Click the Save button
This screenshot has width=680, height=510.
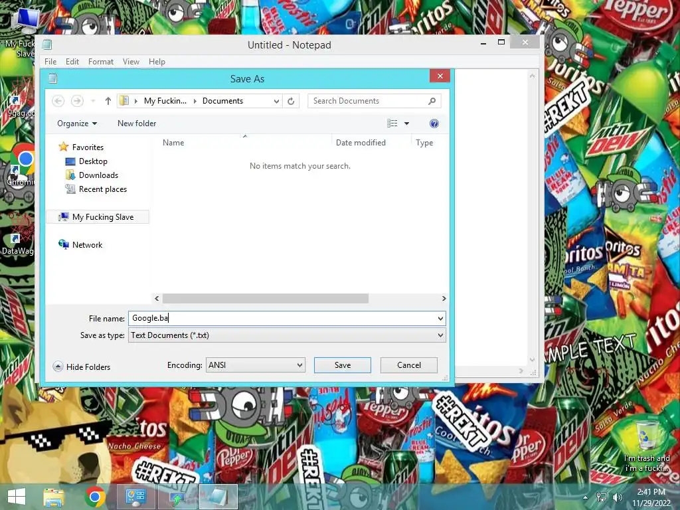coord(343,365)
